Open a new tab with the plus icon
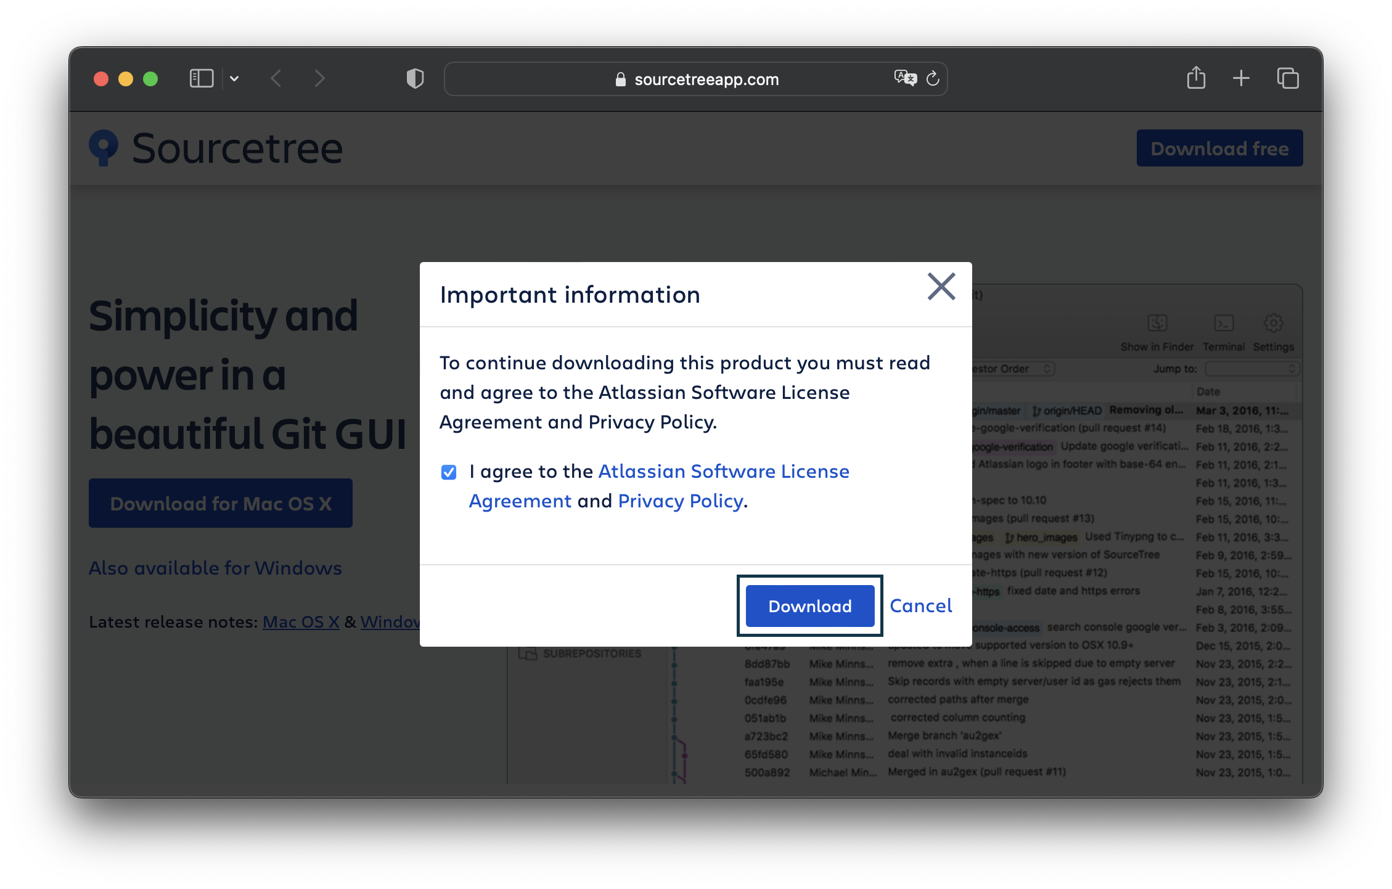 [x=1241, y=78]
